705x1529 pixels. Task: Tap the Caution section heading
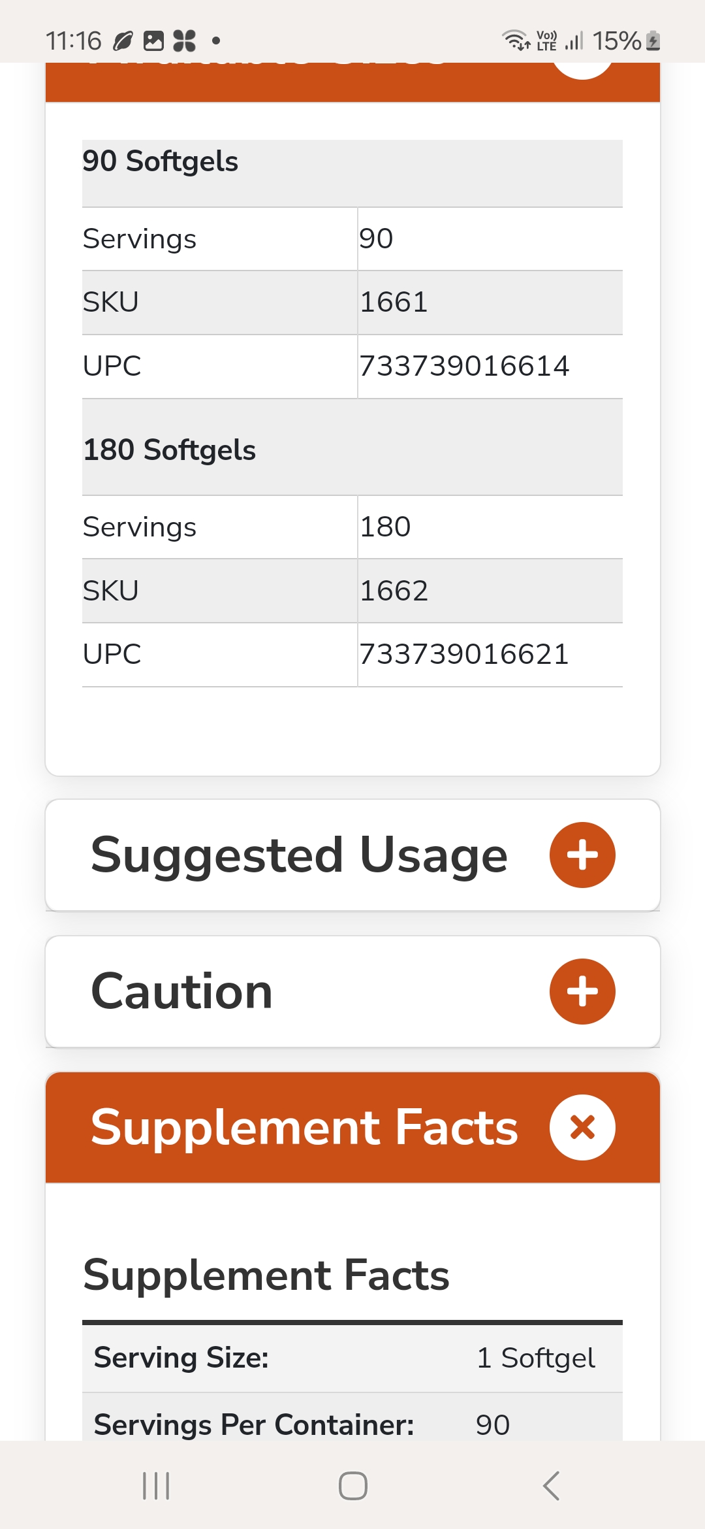[x=181, y=991]
